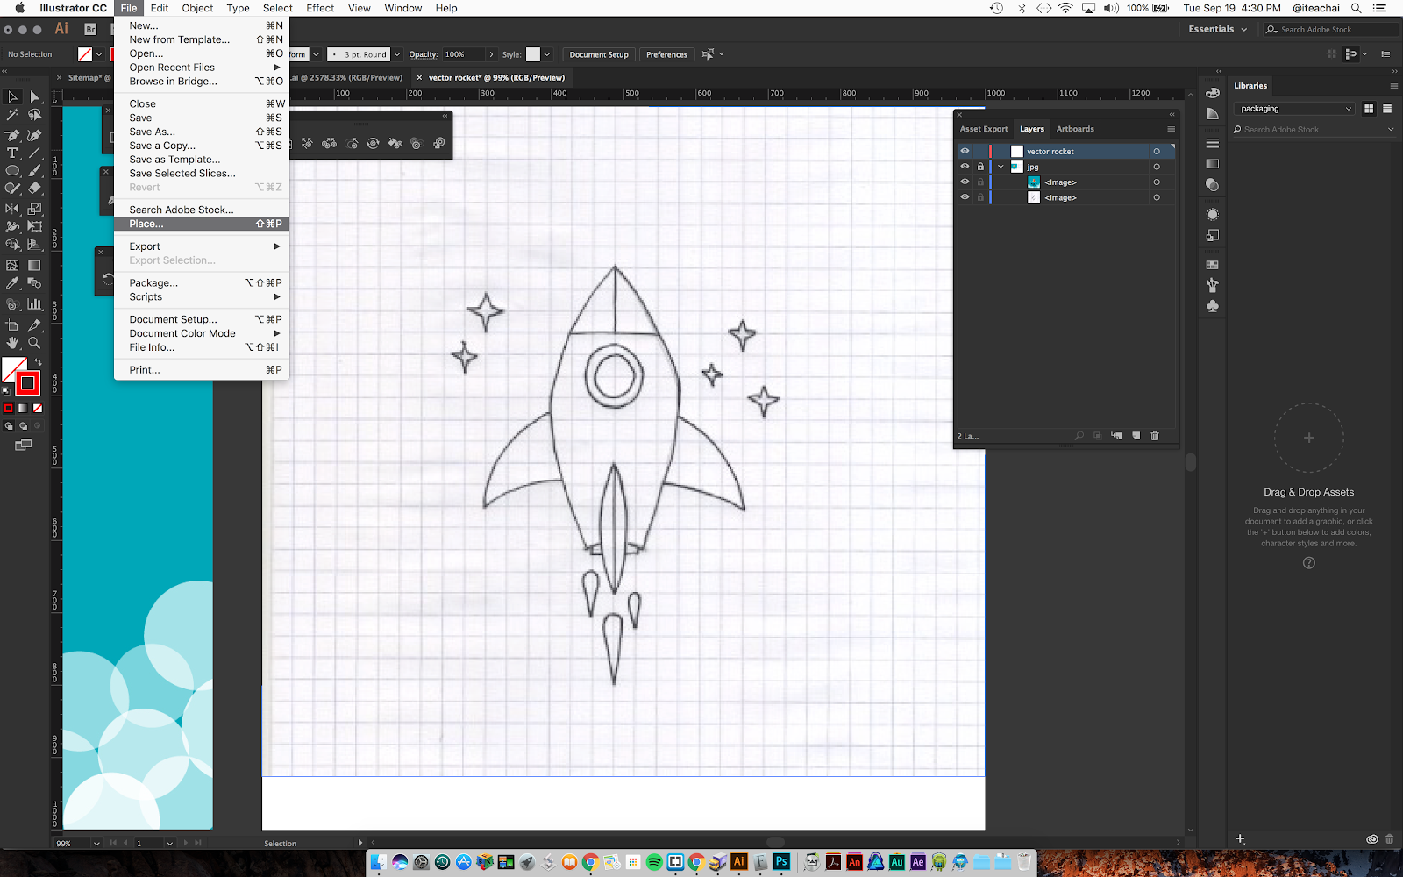Select the Mesh tool
1403x877 pixels.
(x=12, y=265)
